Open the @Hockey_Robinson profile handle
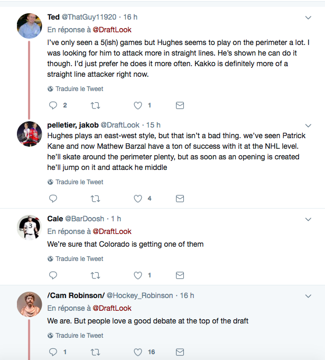This screenshot has width=325, height=360. coord(140,295)
